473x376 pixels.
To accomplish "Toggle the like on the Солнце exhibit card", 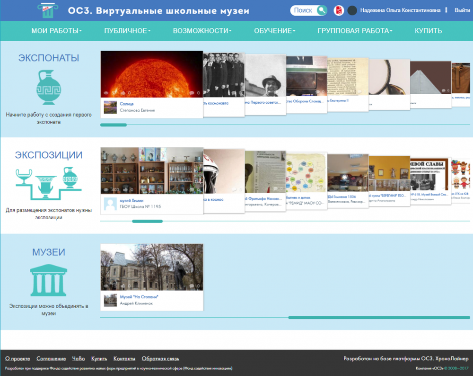I will [x=124, y=93].
